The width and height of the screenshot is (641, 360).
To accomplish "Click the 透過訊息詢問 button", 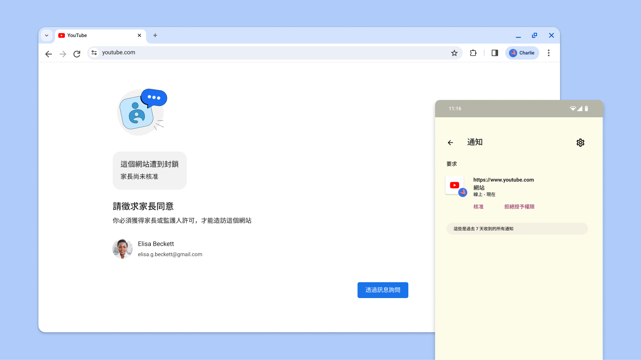I will pyautogui.click(x=383, y=290).
